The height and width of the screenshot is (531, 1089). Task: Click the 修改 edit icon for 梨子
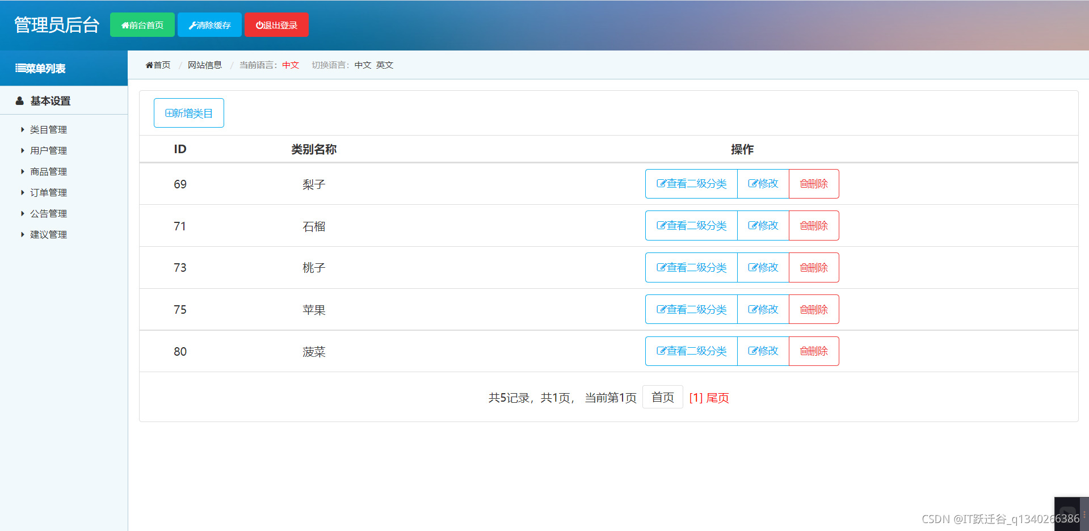(x=752, y=184)
